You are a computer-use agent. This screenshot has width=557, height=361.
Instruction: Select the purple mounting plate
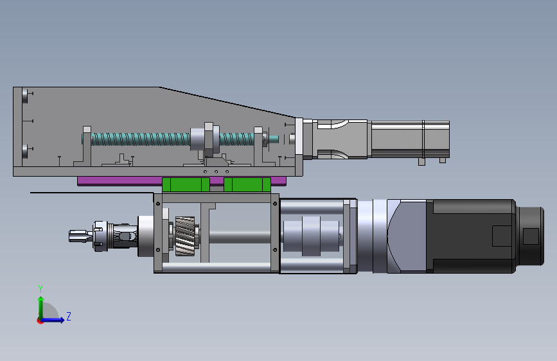(119, 181)
